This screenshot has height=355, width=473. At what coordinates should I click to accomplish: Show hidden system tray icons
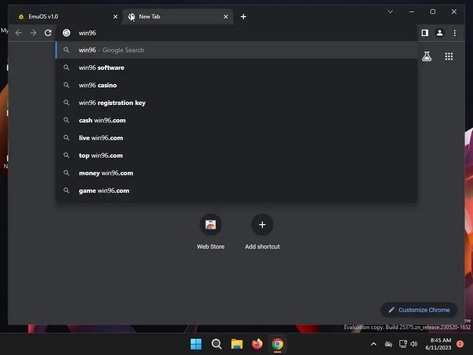click(373, 344)
